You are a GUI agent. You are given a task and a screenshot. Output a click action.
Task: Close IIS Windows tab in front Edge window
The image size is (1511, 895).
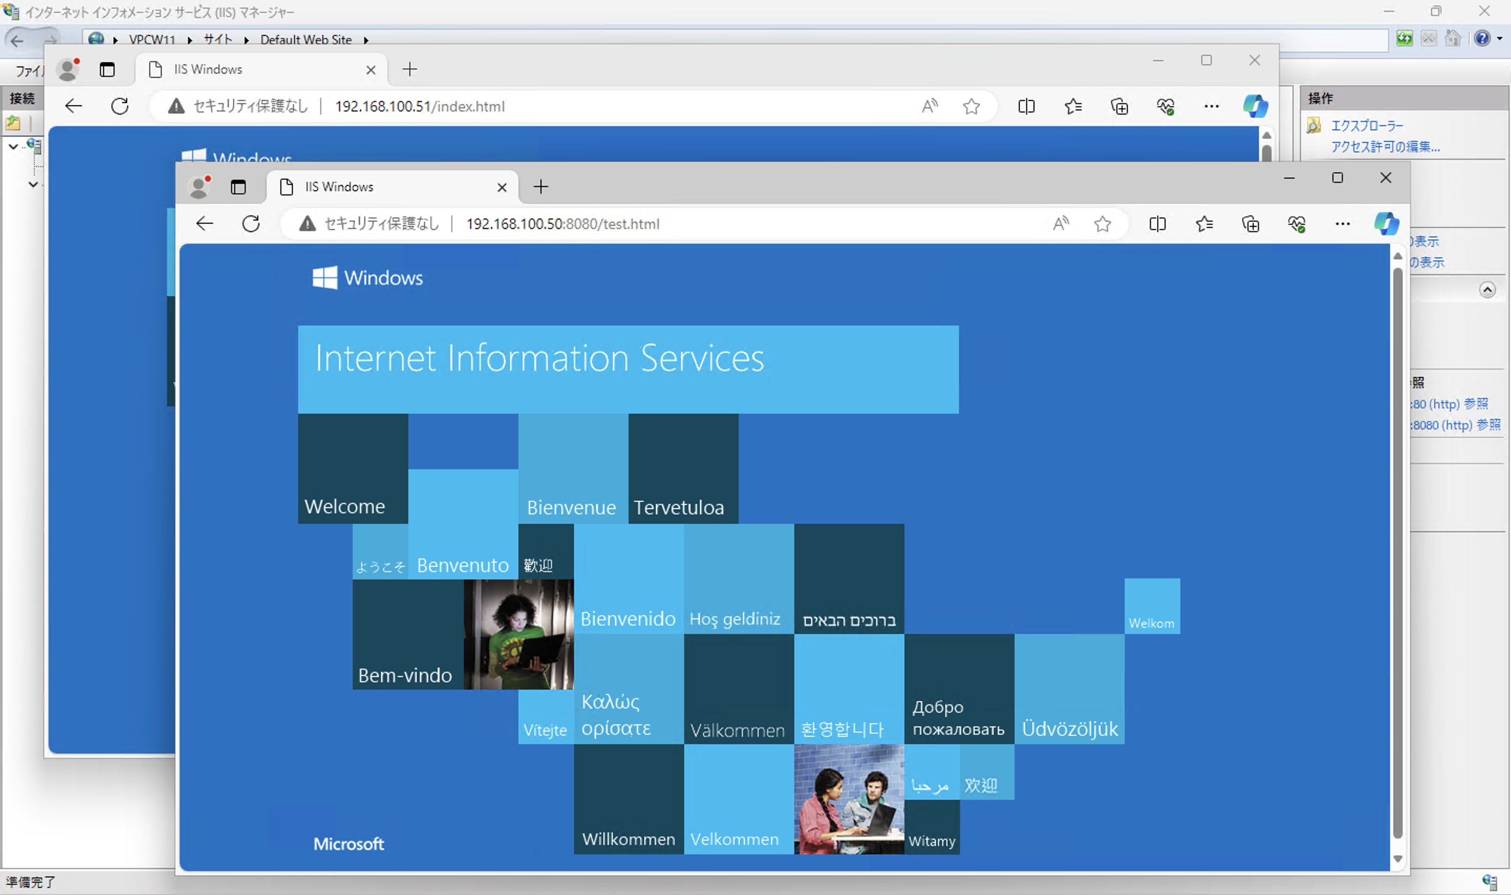pos(502,187)
